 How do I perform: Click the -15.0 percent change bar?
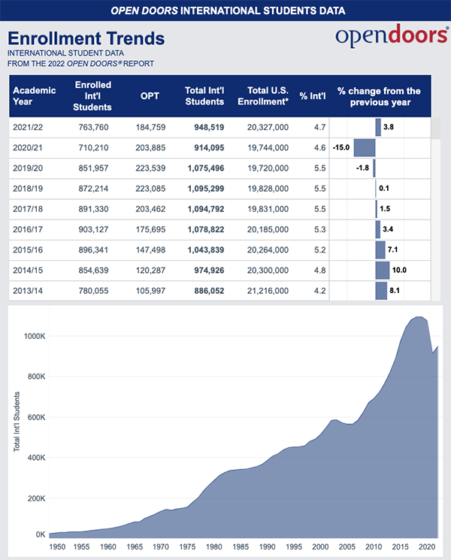pyautogui.click(x=365, y=148)
